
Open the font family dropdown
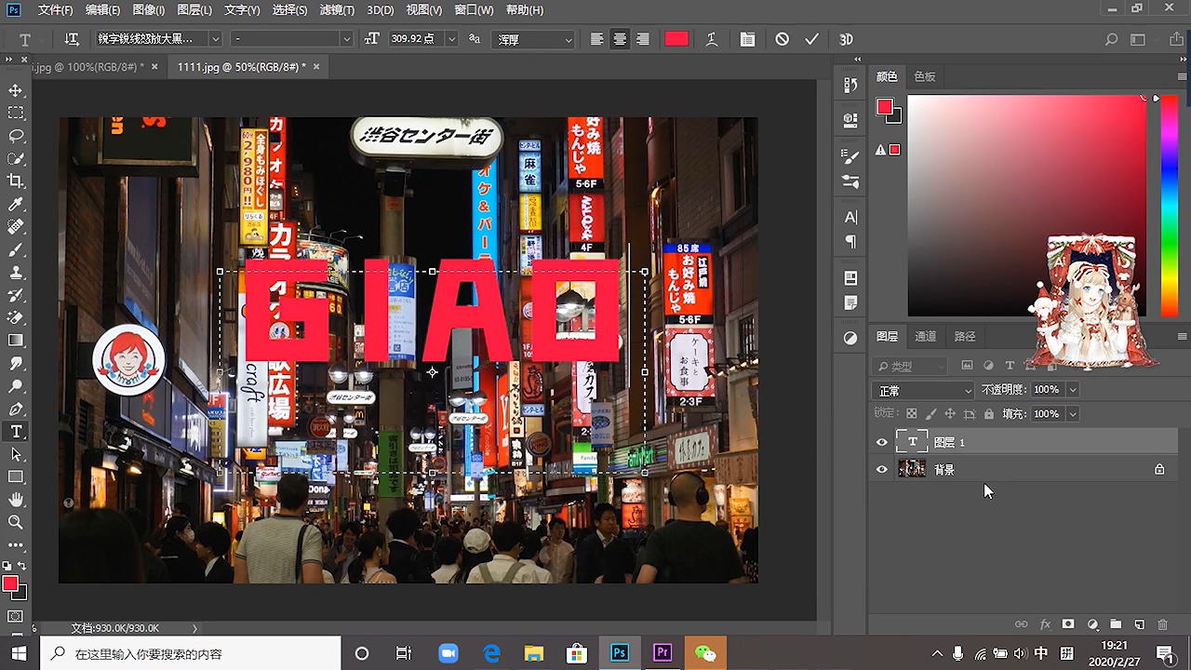[x=215, y=39]
